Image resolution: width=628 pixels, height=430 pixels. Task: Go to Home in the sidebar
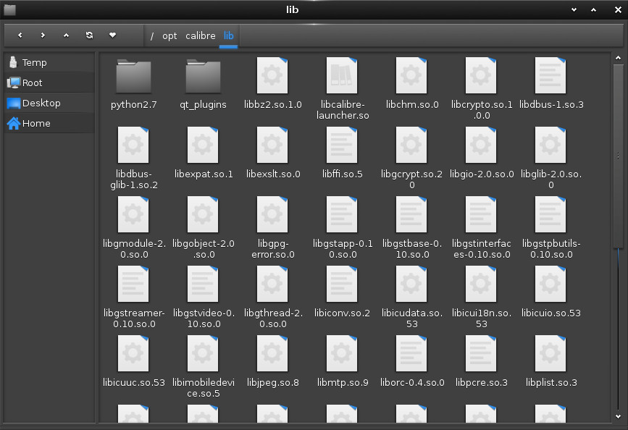click(36, 123)
